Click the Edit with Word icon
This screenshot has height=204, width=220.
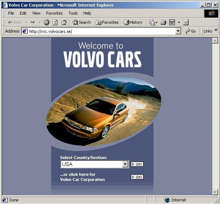tap(172, 22)
